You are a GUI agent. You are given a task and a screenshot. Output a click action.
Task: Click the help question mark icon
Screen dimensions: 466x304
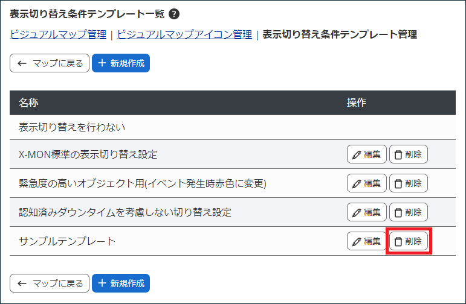174,14
